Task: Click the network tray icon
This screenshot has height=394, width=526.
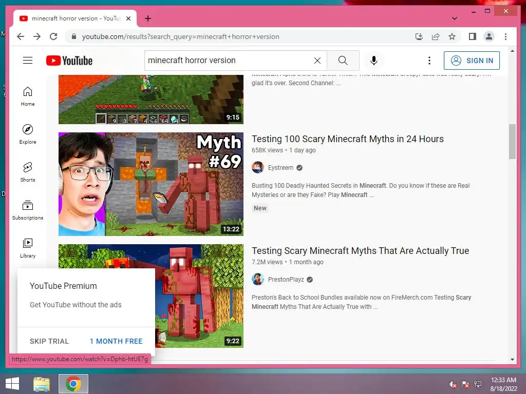Action: pyautogui.click(x=478, y=384)
